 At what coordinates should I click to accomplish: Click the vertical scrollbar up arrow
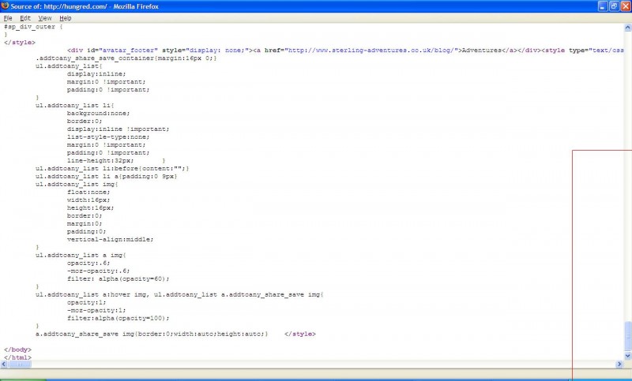(628, 26)
